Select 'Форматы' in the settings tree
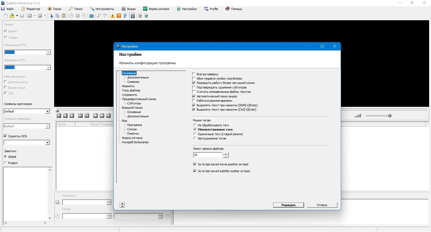Screen dimensions: 431x232 click(x=128, y=86)
